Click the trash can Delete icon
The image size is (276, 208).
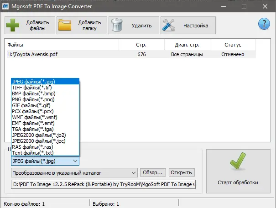117,25
